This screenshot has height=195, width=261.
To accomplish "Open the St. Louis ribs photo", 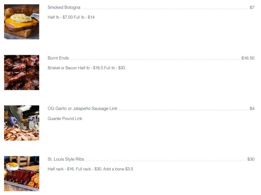I will 22,174.
